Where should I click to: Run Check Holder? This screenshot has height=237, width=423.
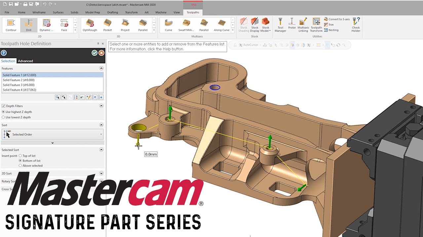pos(356,25)
